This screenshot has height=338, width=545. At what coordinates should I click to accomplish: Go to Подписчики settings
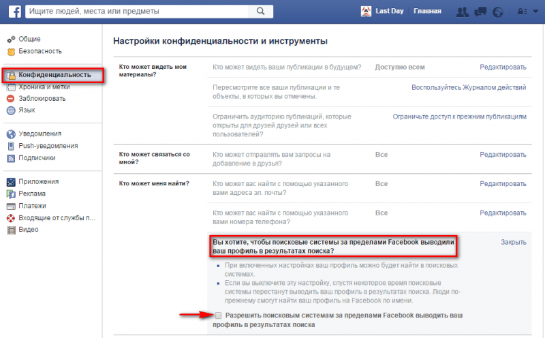37,158
